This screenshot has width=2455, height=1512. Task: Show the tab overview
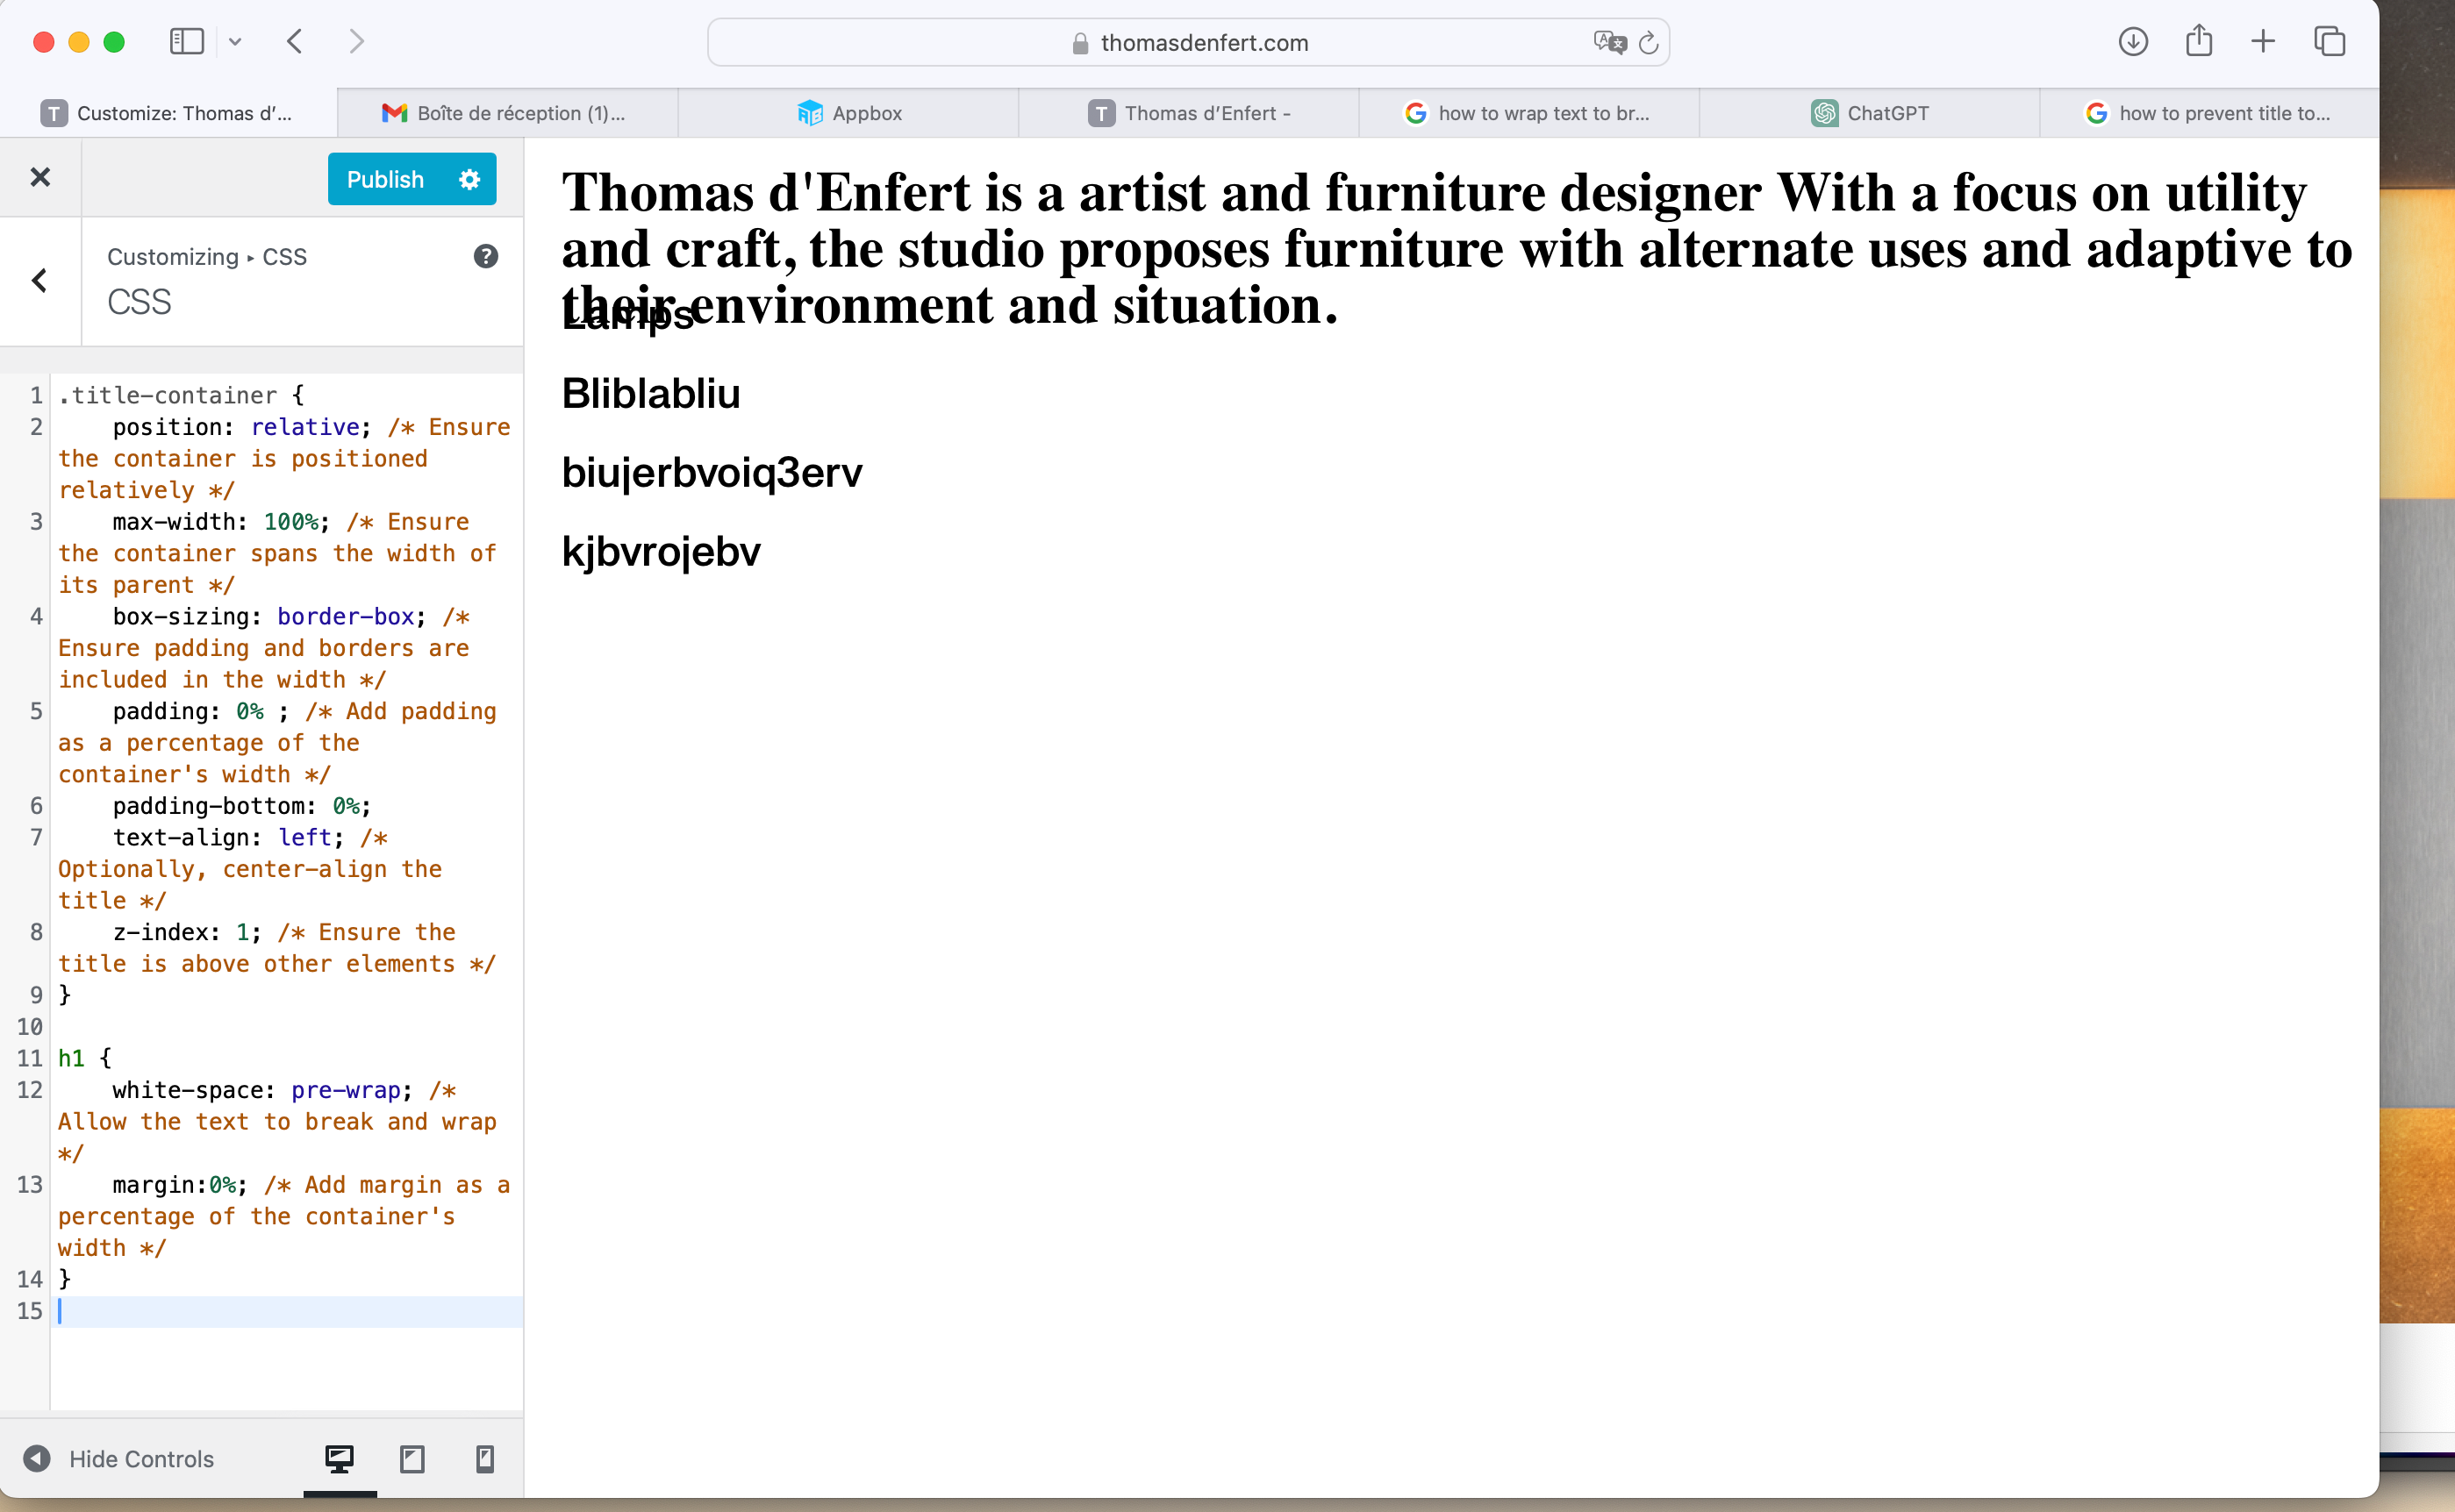[x=2329, y=42]
